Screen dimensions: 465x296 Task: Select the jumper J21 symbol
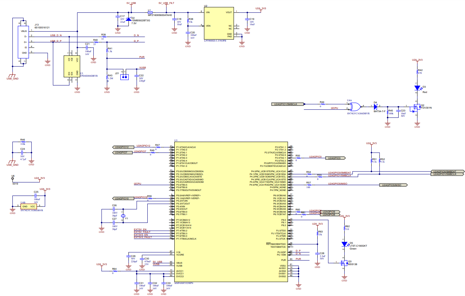coord(125,76)
